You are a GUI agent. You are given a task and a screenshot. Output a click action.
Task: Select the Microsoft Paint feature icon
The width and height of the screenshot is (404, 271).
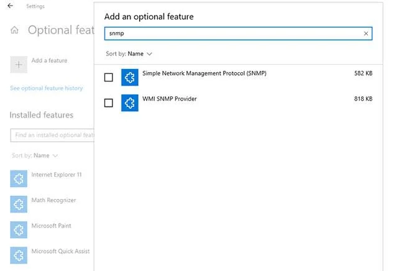point(19,229)
